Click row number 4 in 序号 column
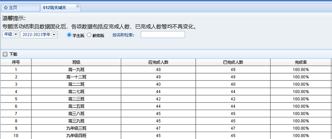This screenshot has width=332, height=139. pos(16,92)
